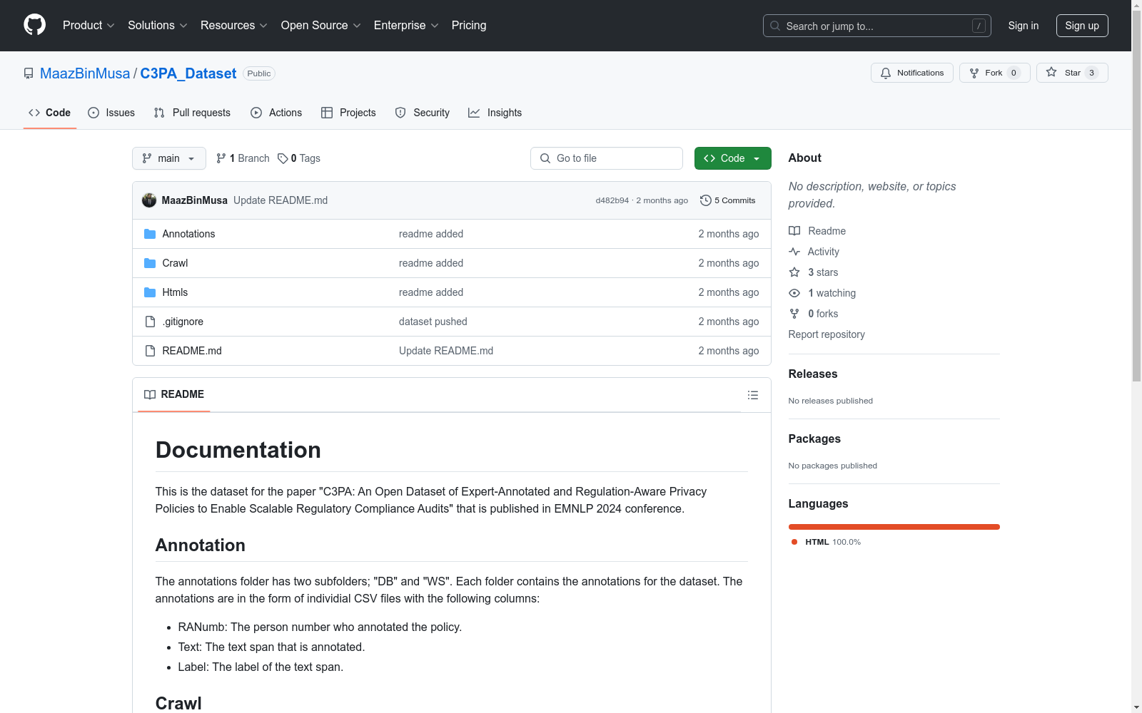Click the branch icon beside 1 Branch
The image size is (1142, 713).
click(x=221, y=158)
